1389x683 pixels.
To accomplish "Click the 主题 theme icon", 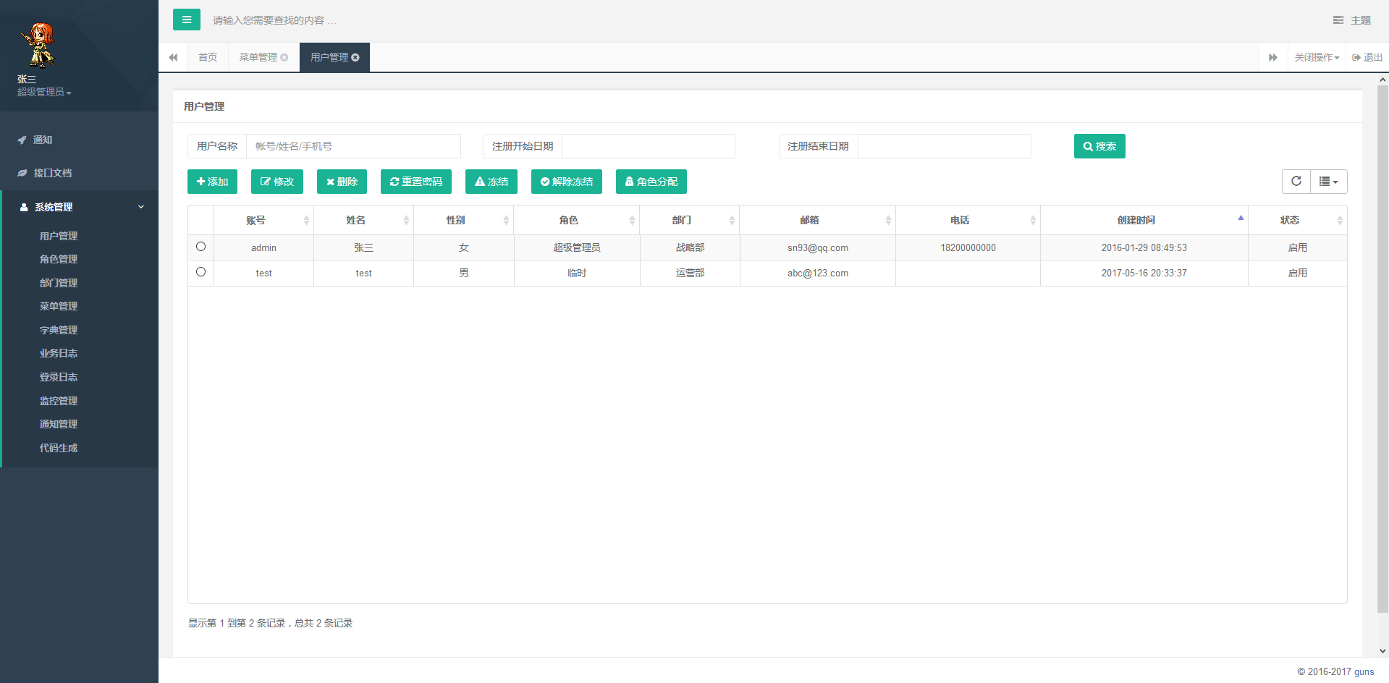I will (x=1338, y=20).
